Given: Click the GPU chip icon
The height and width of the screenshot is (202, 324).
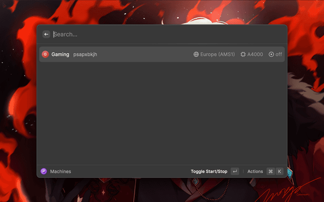Looking at the screenshot, I should [x=244, y=54].
